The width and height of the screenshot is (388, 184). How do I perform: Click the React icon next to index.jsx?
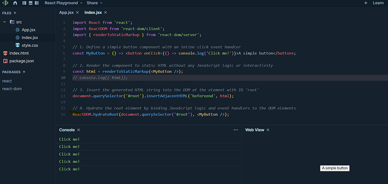pyautogui.click(x=17, y=38)
